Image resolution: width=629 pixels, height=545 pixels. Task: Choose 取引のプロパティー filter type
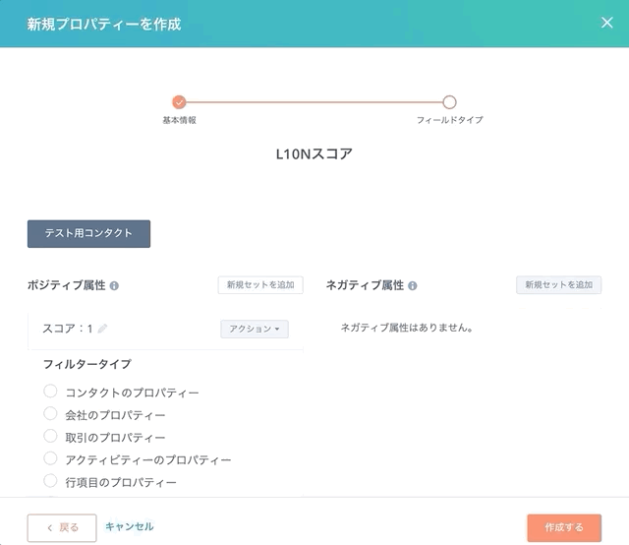coord(50,436)
